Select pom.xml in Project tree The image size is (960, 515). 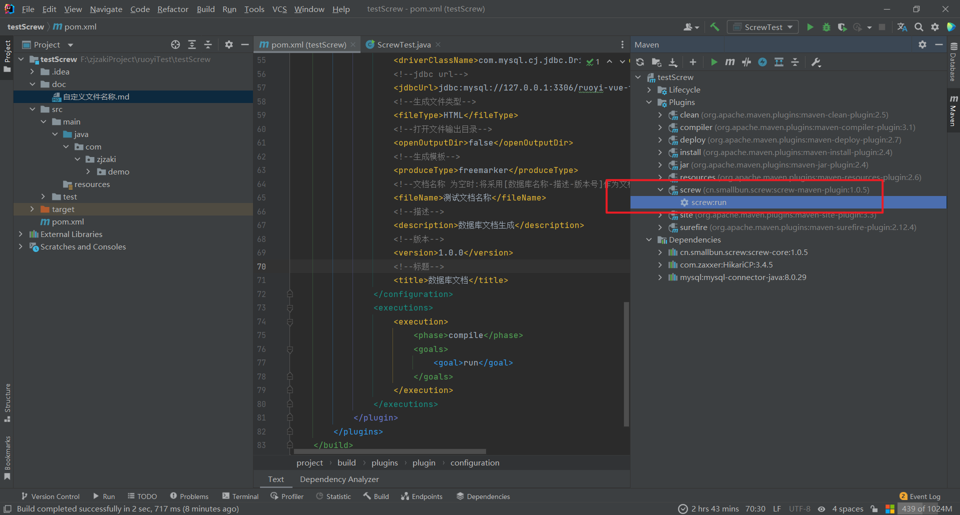tap(67, 221)
